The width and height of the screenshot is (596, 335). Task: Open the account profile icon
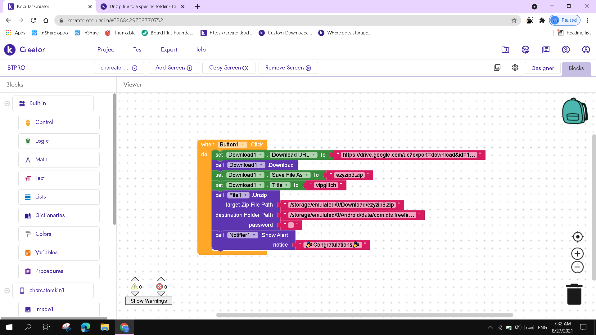pos(586,50)
